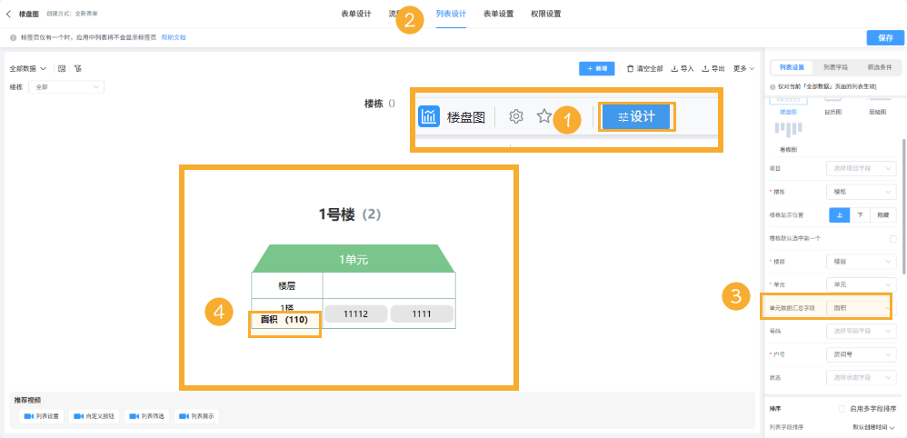907x438 pixels.
Task: Open the 表单设置 tab
Action: tap(499, 14)
